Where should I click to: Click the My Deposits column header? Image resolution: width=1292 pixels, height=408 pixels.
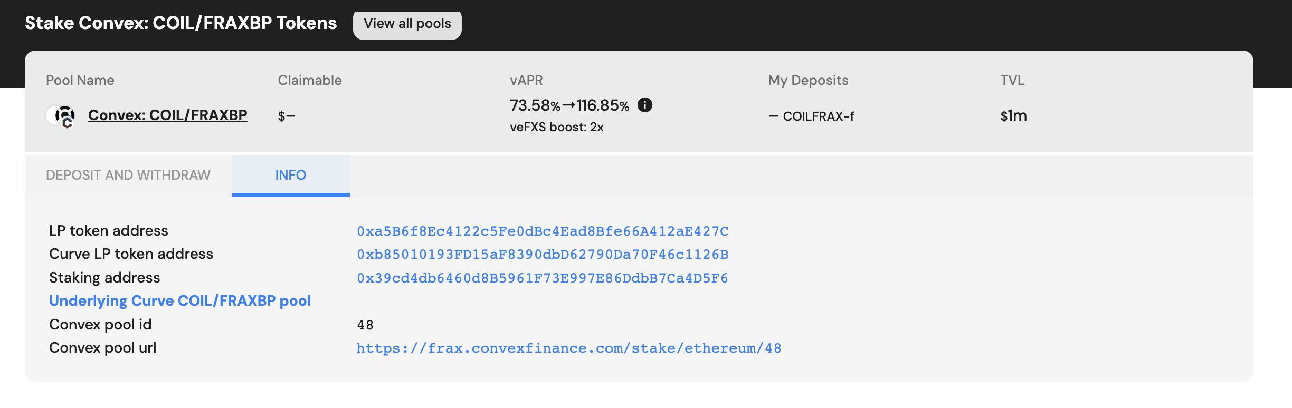[808, 80]
